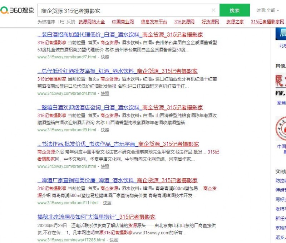
Task: Open 快照 for brand/9.html result
Action: pos(105,130)
